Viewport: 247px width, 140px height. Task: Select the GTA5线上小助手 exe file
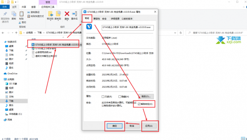57,45
